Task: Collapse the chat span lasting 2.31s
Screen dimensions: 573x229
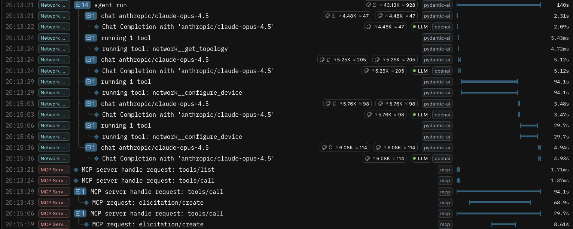Action: (x=91, y=16)
